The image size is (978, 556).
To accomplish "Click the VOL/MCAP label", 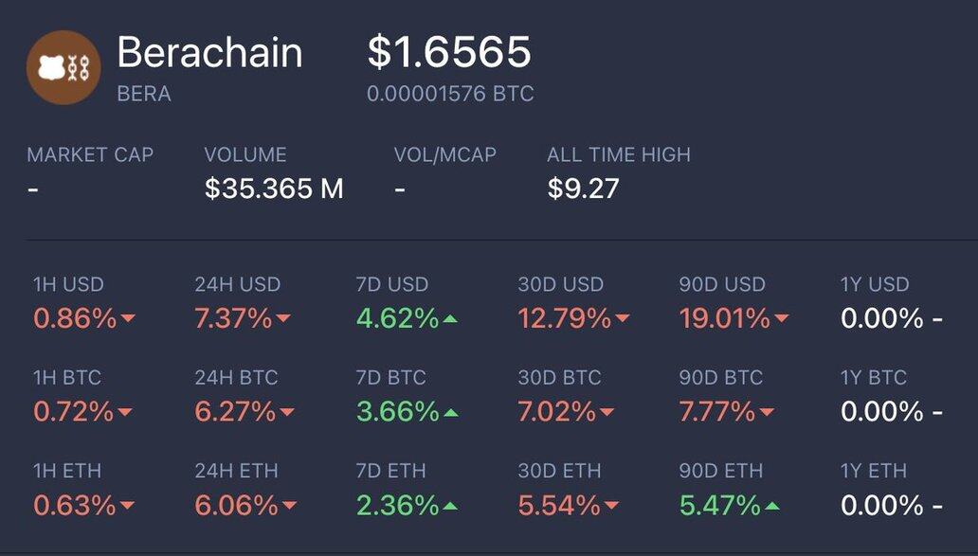I will [x=445, y=155].
